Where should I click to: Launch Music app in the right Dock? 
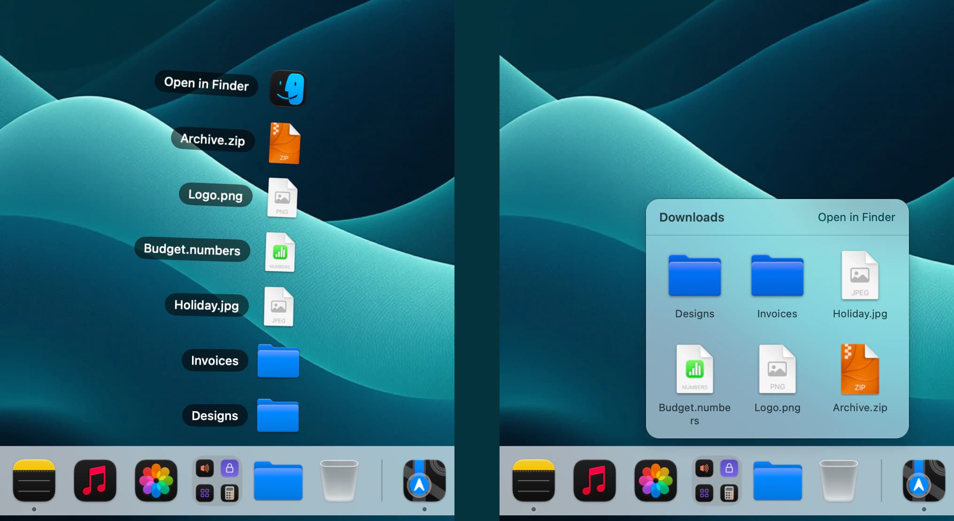[594, 481]
